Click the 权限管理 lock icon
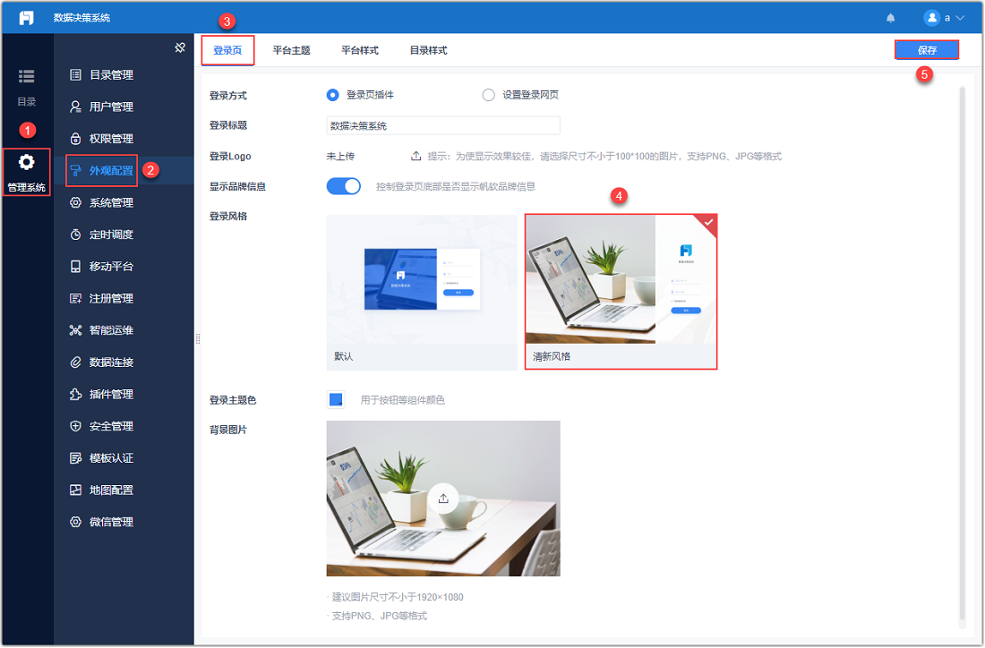This screenshot has height=648, width=985. [75, 138]
